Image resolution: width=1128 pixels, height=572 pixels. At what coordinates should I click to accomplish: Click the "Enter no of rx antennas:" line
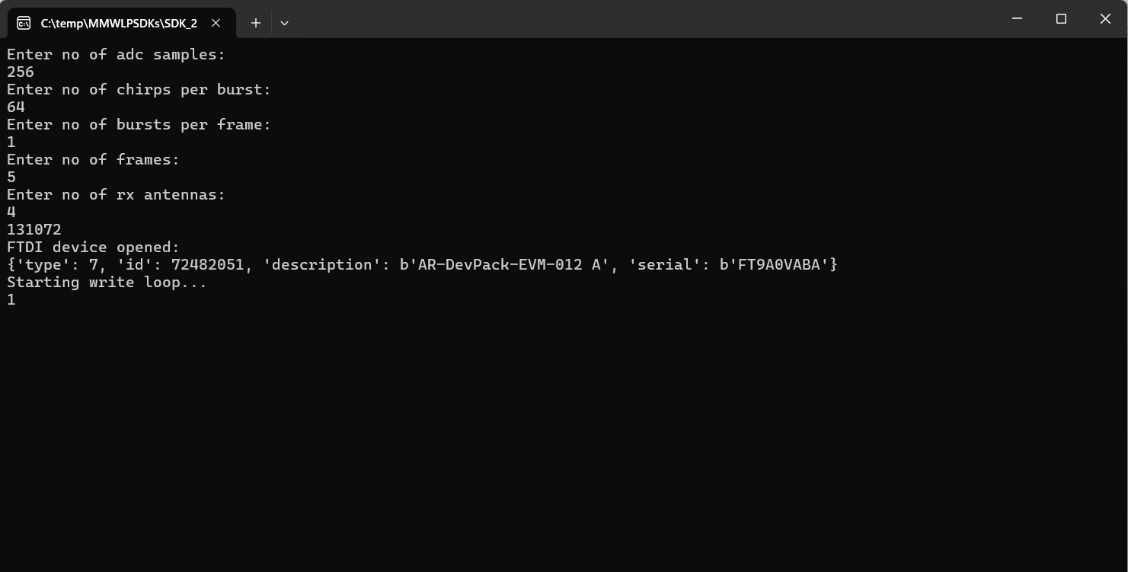[x=116, y=194]
